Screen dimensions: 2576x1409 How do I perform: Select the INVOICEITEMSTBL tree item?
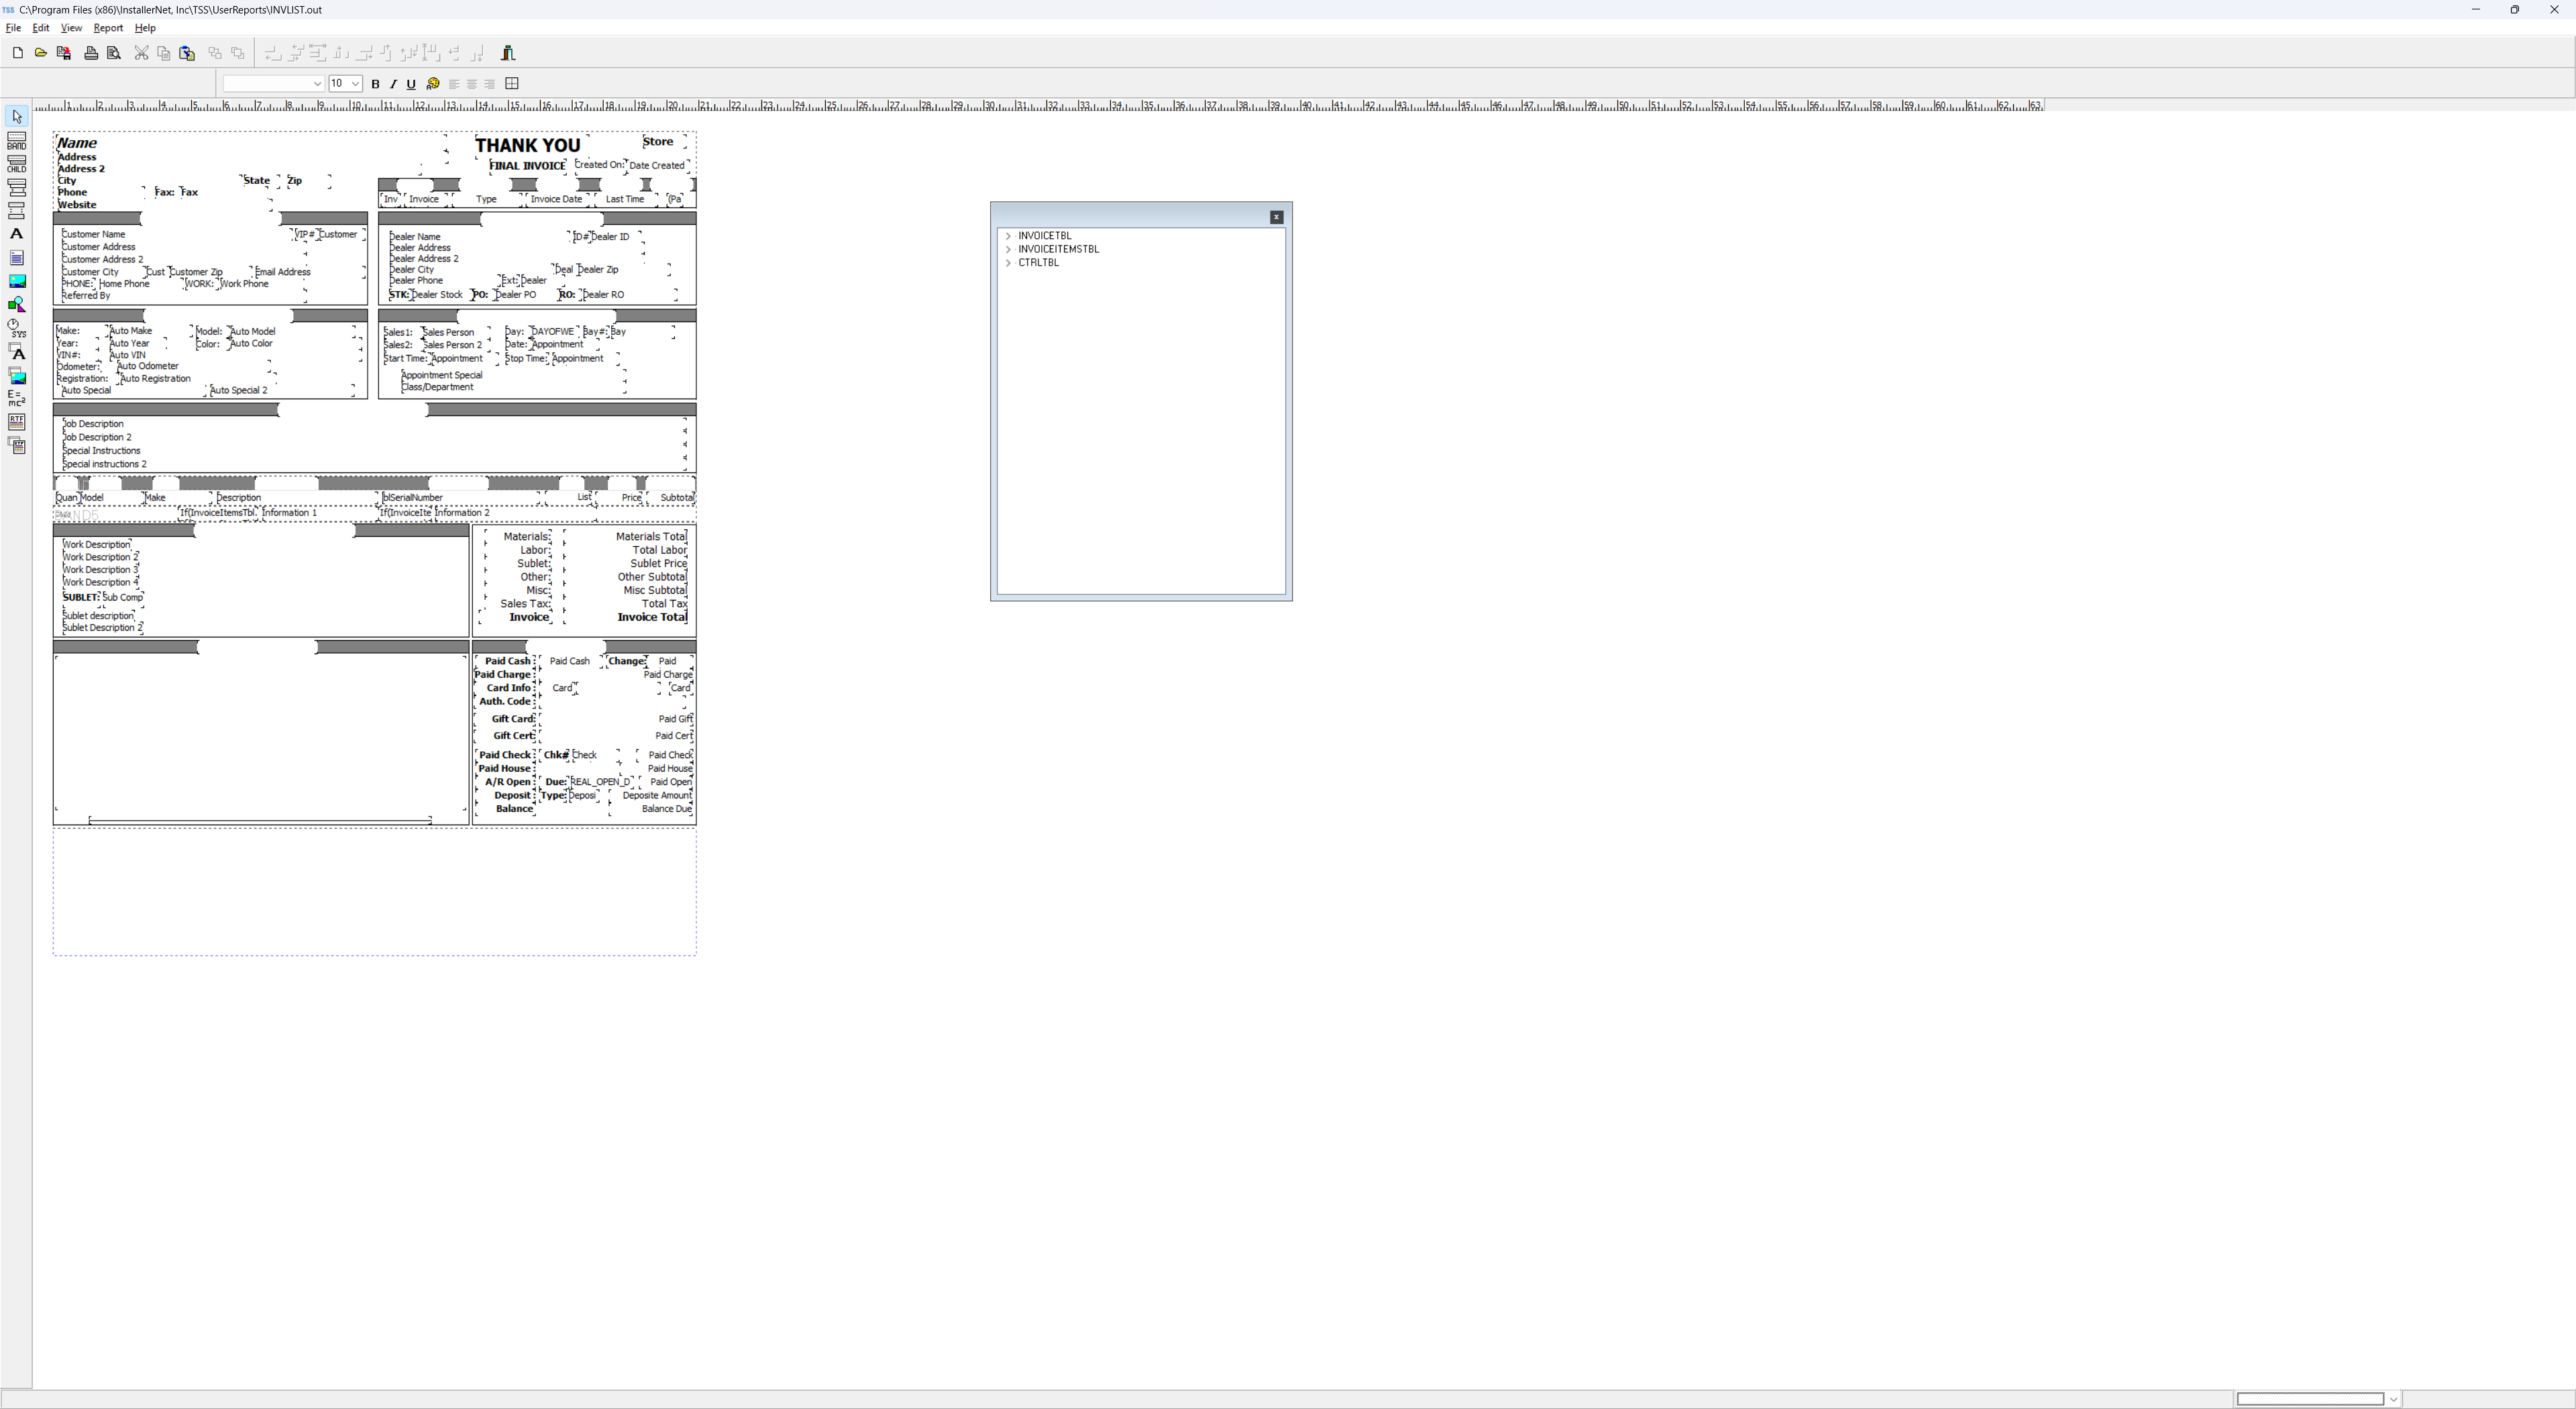pos(1058,249)
